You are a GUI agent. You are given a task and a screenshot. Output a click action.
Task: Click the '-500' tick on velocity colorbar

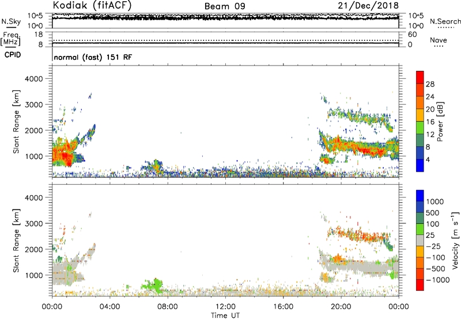pyautogui.click(x=436, y=268)
